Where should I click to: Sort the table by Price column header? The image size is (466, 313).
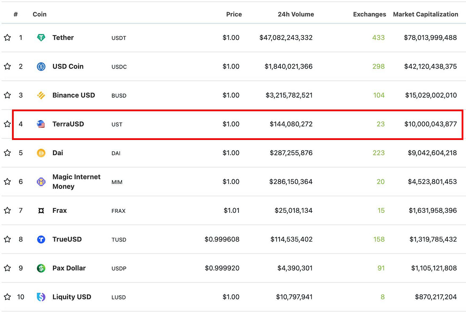pos(234,14)
